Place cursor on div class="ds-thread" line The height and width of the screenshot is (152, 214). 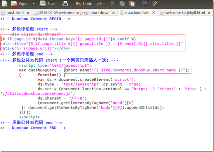point(35,34)
